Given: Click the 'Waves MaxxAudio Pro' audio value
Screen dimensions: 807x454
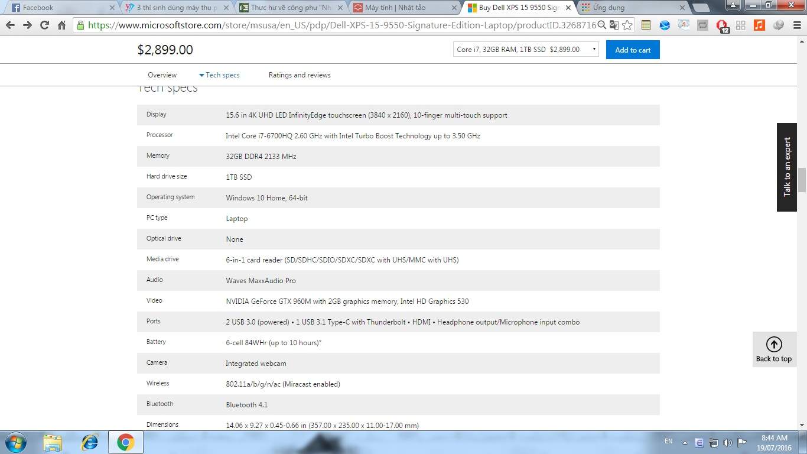Looking at the screenshot, I should click(x=261, y=281).
